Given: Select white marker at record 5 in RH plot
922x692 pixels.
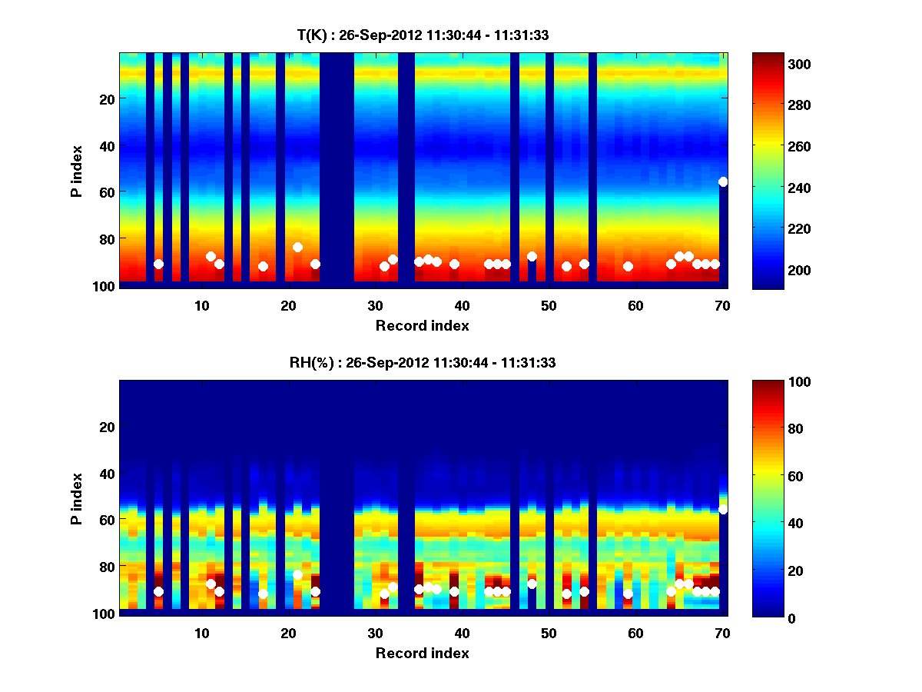Looking at the screenshot, I should [158, 591].
